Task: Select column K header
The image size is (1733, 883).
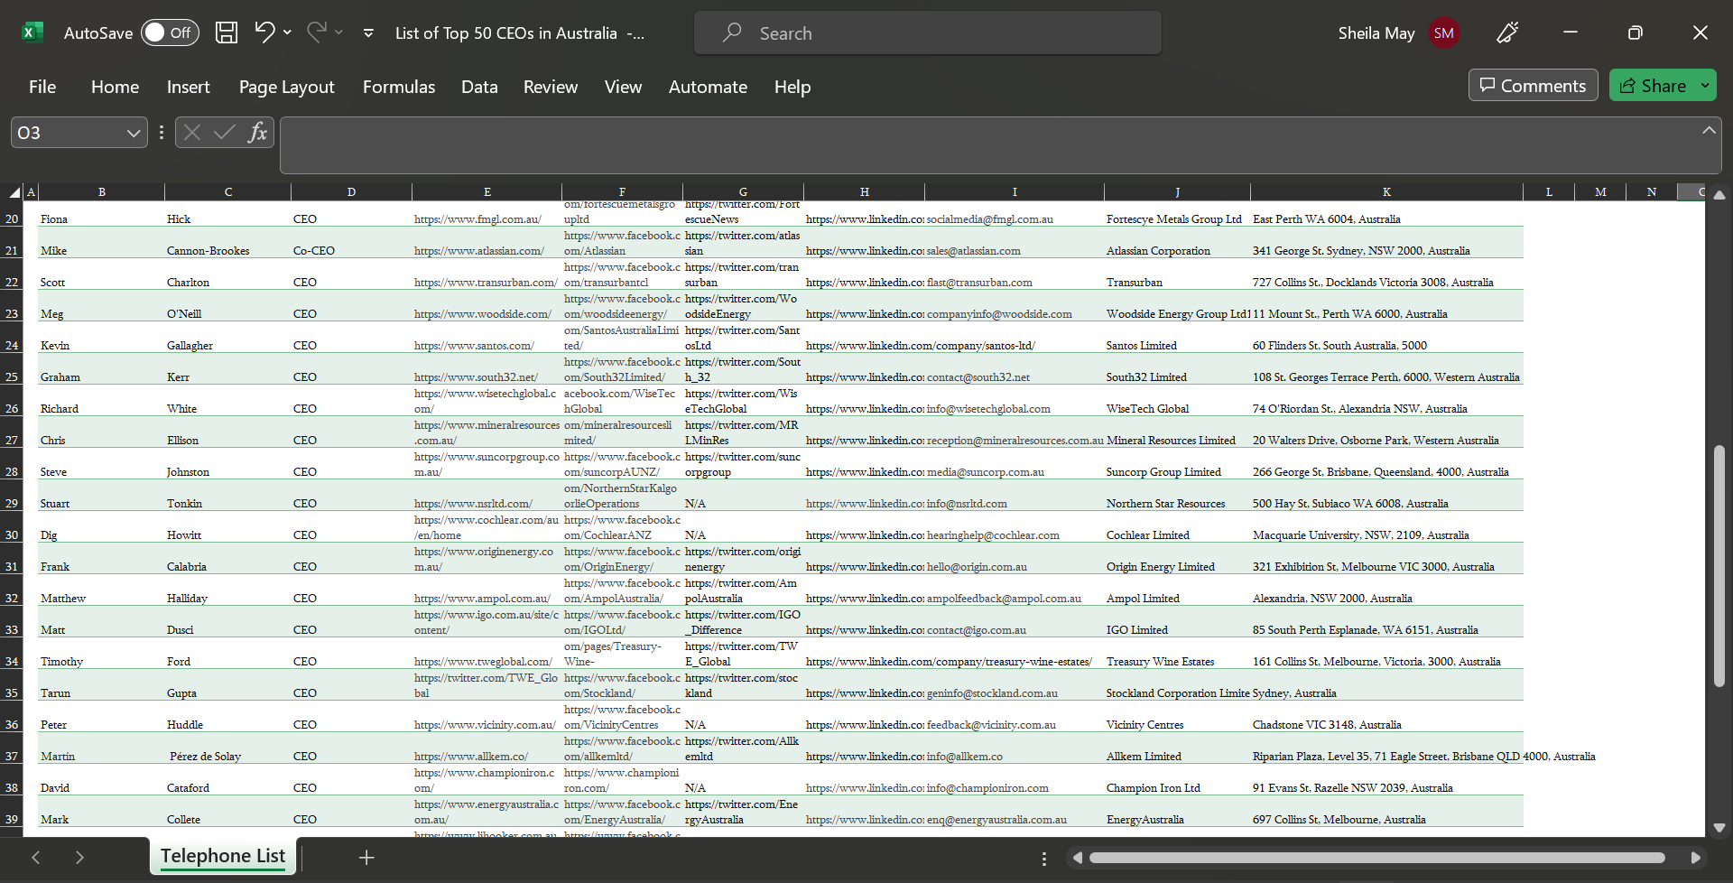Action: tap(1386, 191)
